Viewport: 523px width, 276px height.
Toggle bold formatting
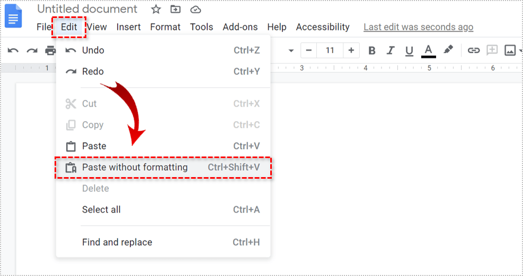pos(372,51)
